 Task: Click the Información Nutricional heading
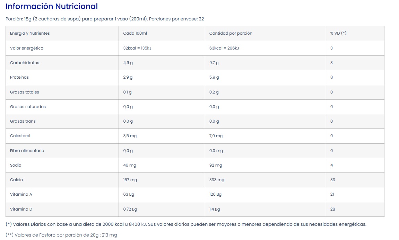(52, 7)
